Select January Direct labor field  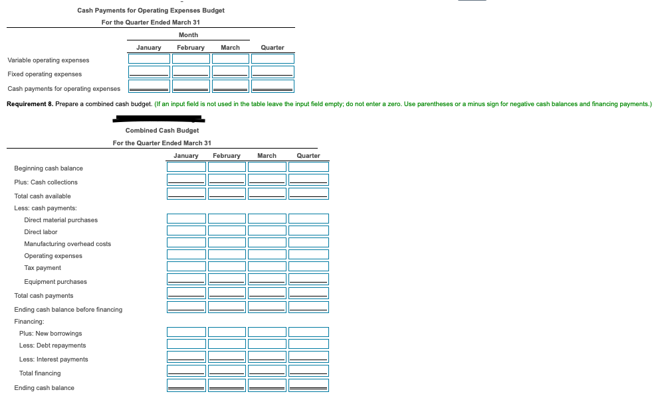pos(186,230)
